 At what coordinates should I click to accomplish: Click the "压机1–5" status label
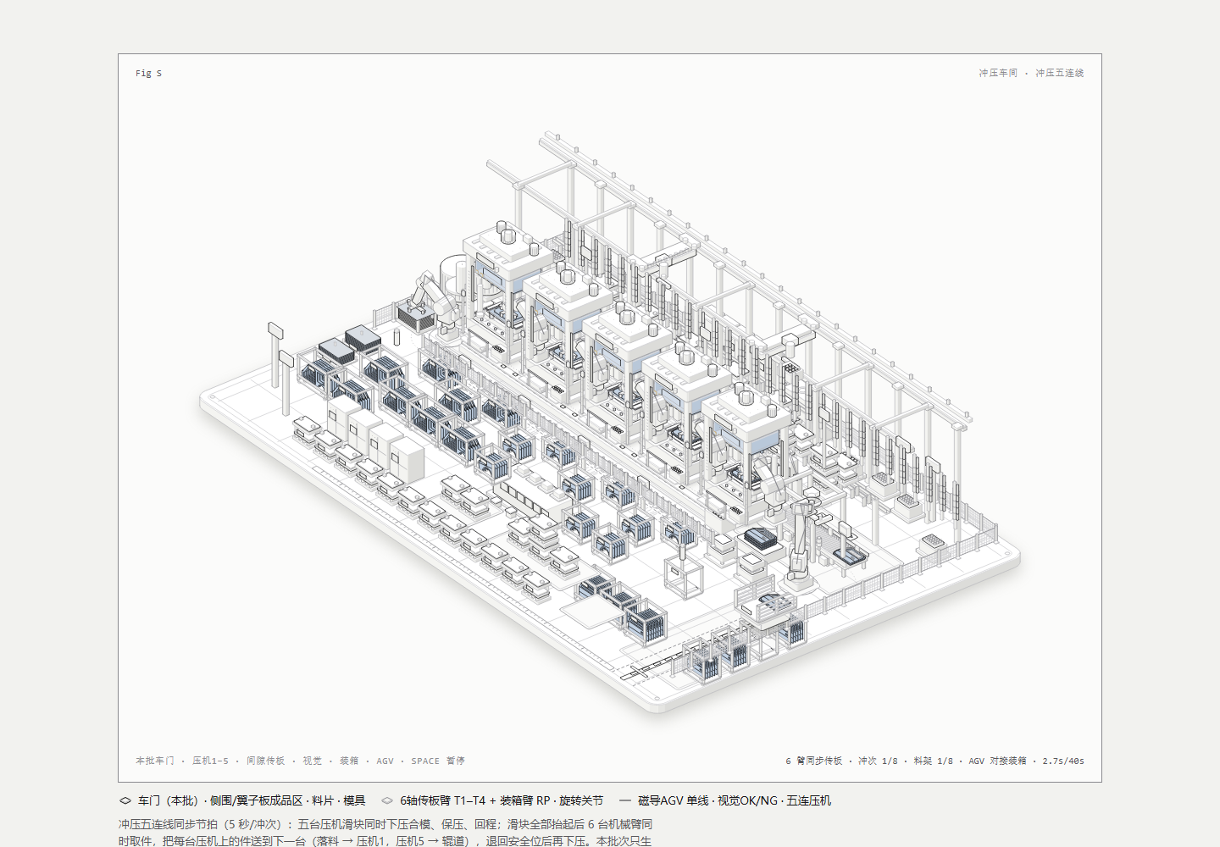210,761
